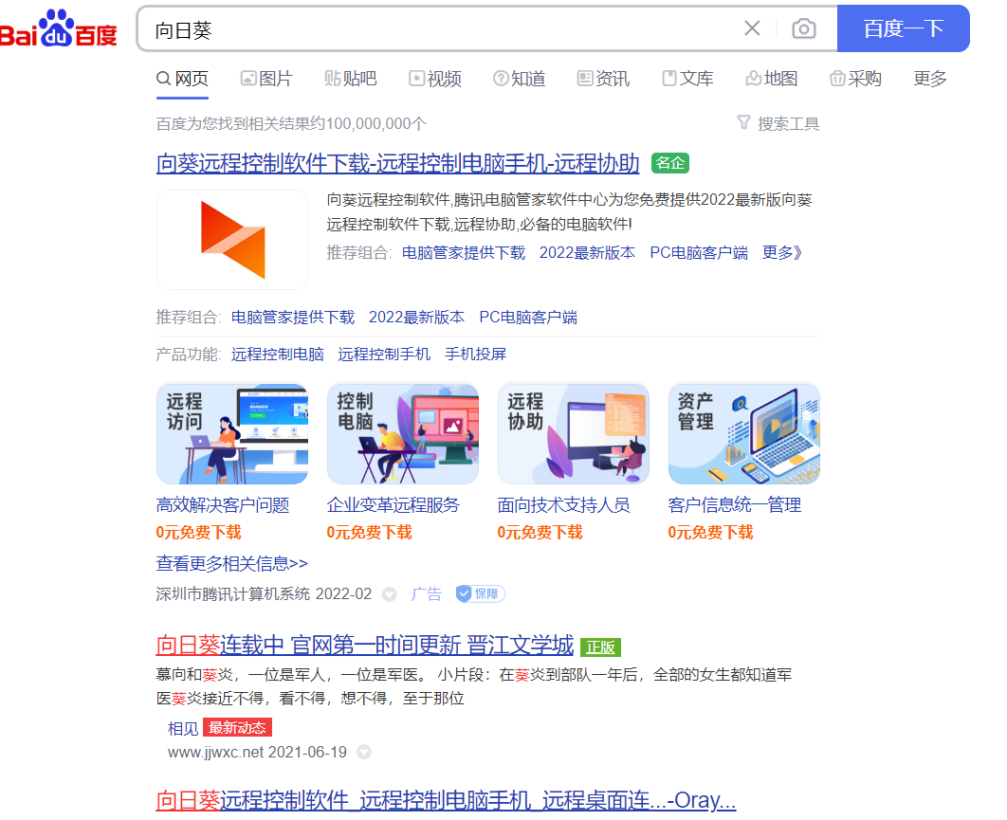The image size is (1007, 820).
Task: Open the 贴吧 tab
Action: (351, 79)
